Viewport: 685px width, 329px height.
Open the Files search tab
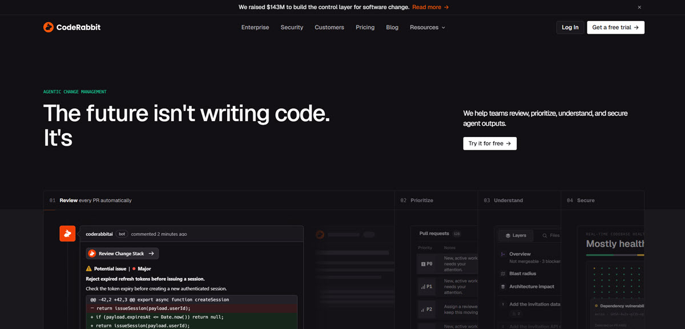551,235
